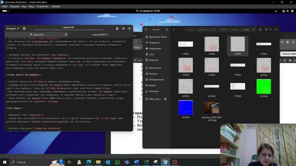Click the search folder icon in Files toolbar
296x166 pixels.
pos(260,30)
